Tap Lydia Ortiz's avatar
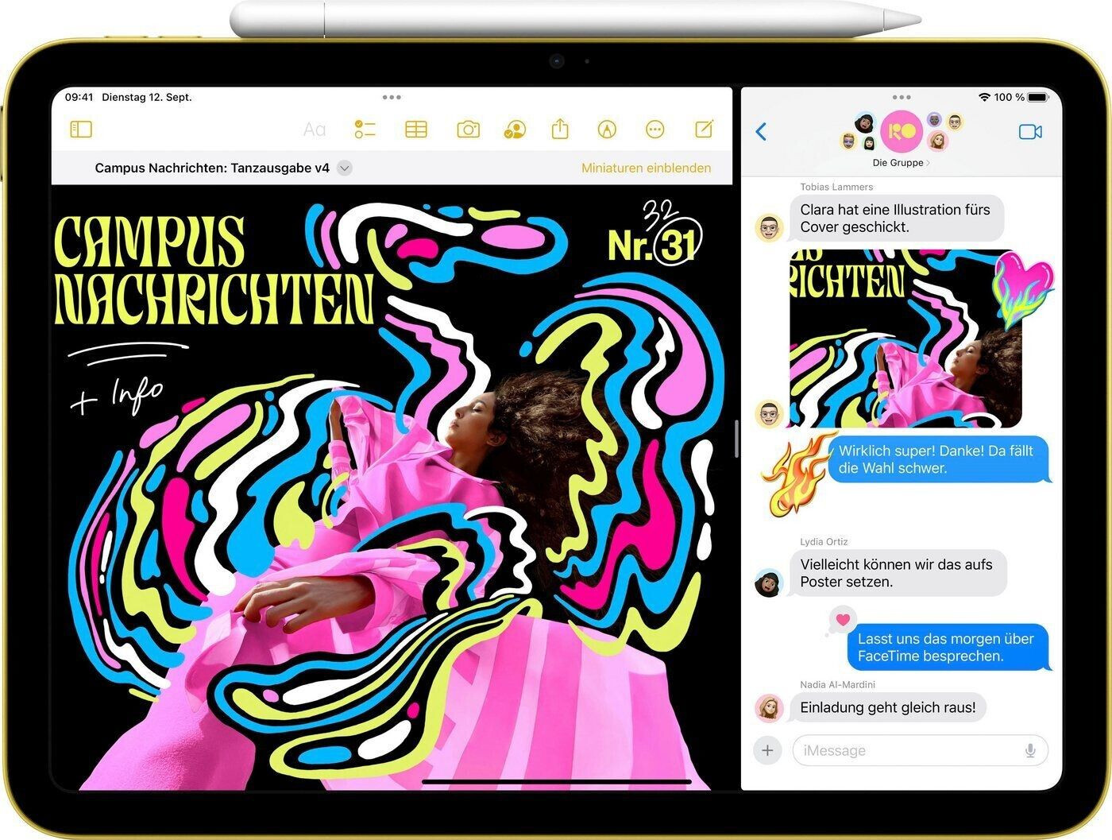Image resolution: width=1112 pixels, height=840 pixels. click(769, 583)
